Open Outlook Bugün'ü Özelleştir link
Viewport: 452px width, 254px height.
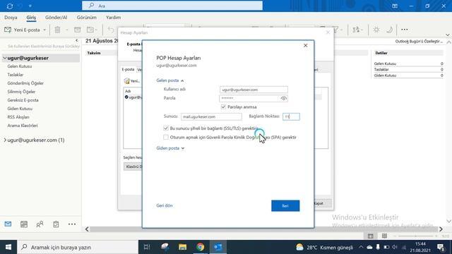tap(419, 42)
